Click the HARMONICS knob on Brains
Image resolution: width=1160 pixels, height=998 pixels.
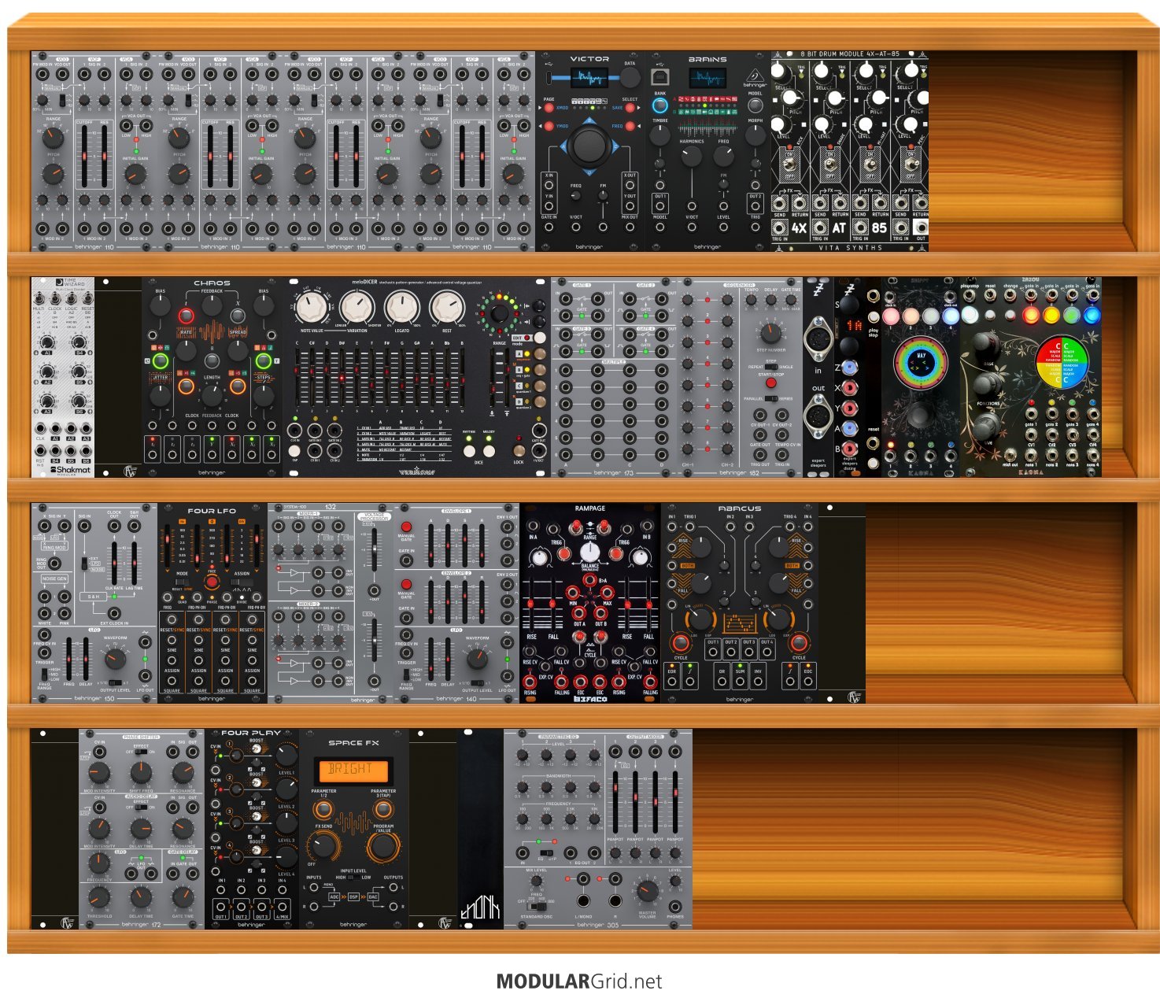click(692, 157)
